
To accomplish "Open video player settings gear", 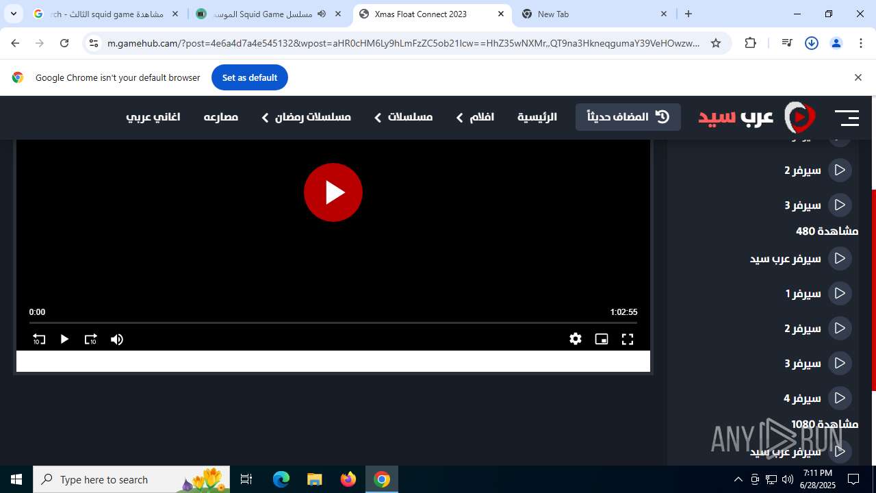I will 576,339.
